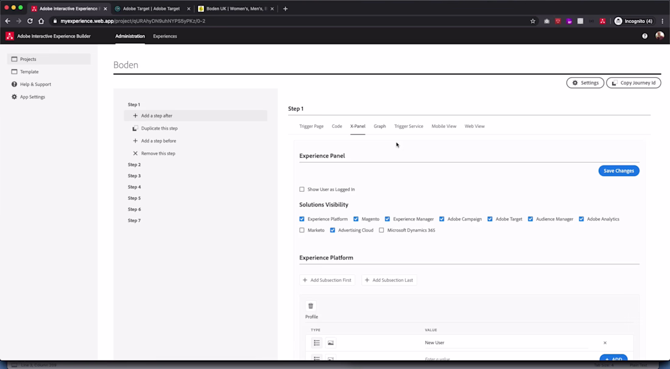Click Add Subsection Last
Screen dimensions: 670x369
(x=389, y=280)
